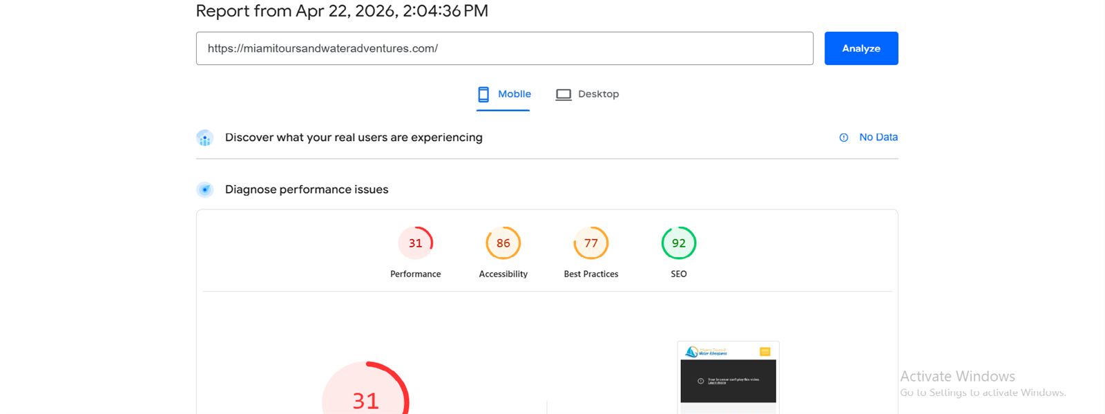Click the Accessibility label
The height and width of the screenshot is (414, 1105).
[x=503, y=274]
